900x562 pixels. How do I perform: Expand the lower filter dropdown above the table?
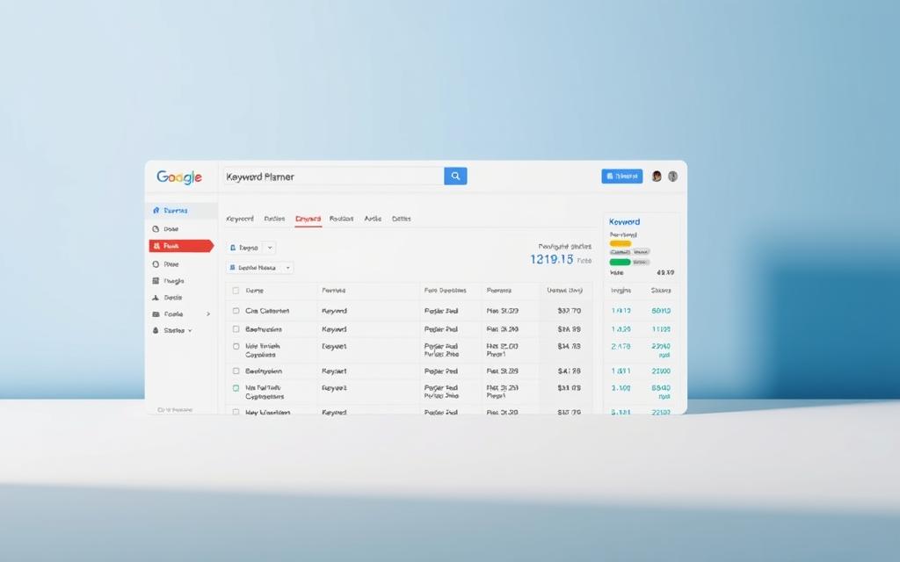(287, 268)
